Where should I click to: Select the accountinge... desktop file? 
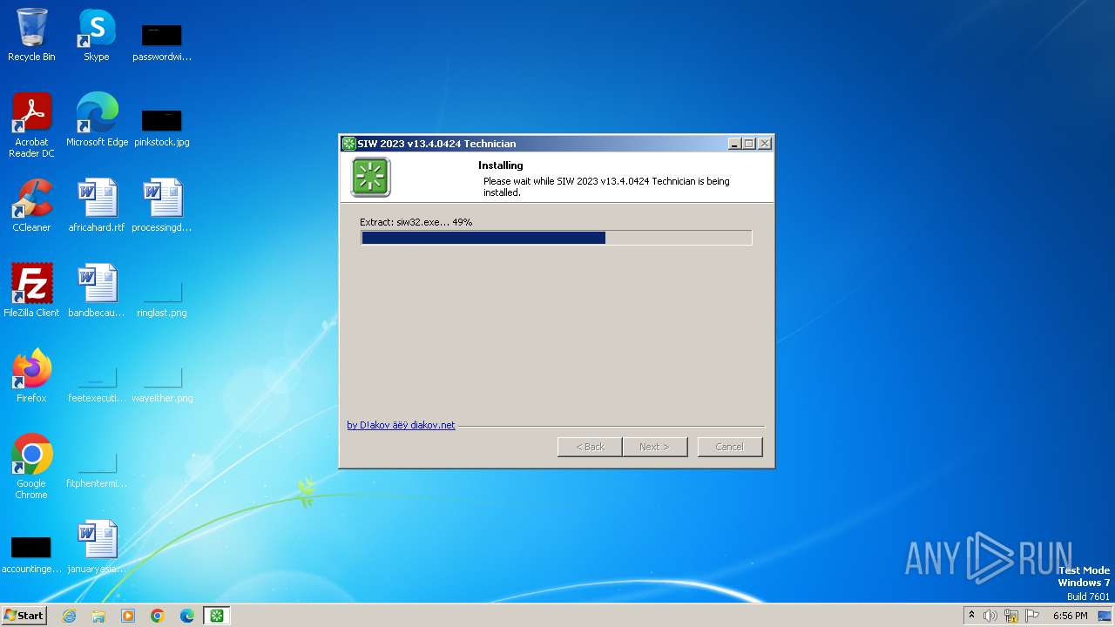tap(31, 556)
